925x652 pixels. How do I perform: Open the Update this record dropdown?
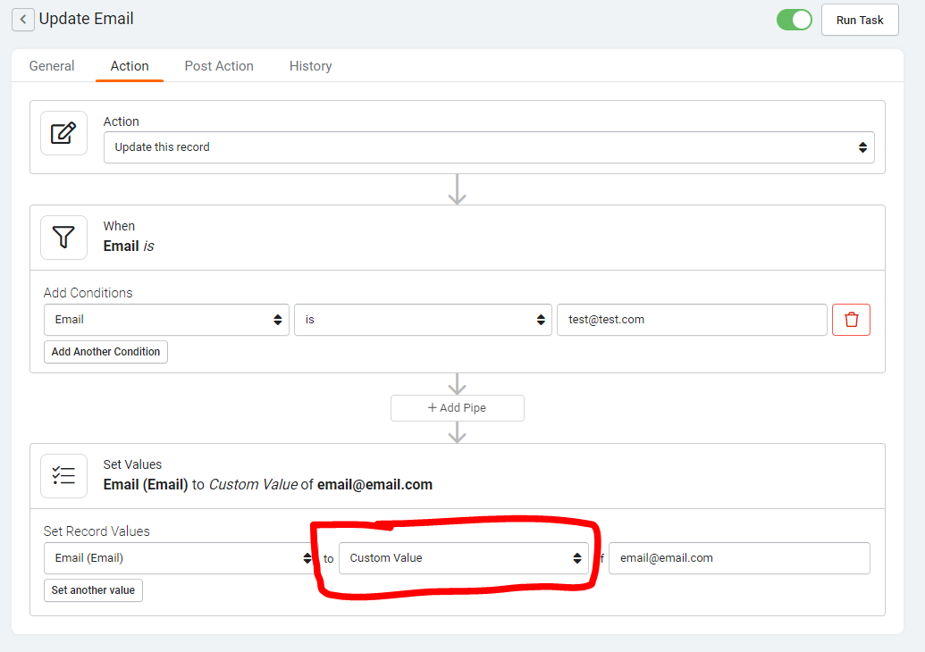pos(490,147)
